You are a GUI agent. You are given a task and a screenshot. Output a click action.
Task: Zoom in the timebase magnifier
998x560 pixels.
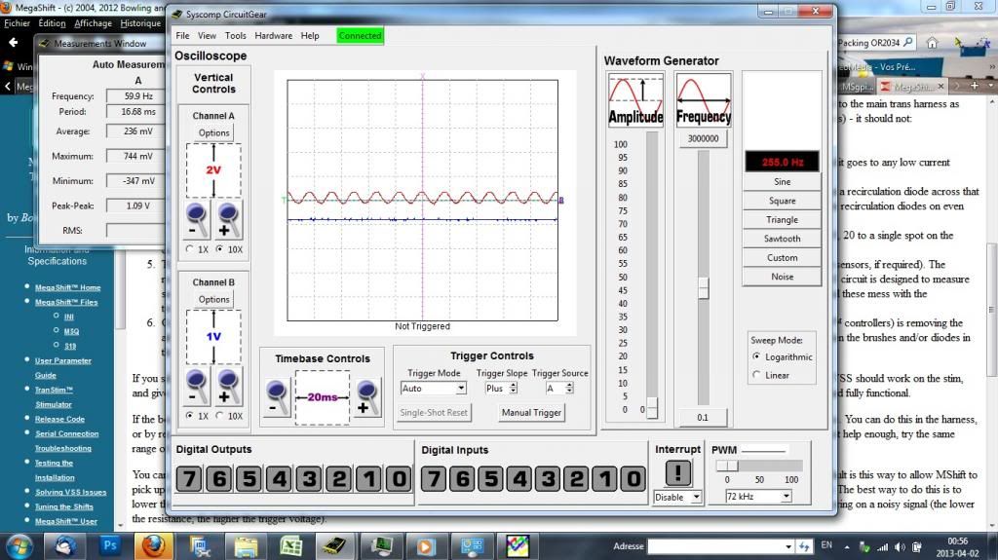(367, 397)
